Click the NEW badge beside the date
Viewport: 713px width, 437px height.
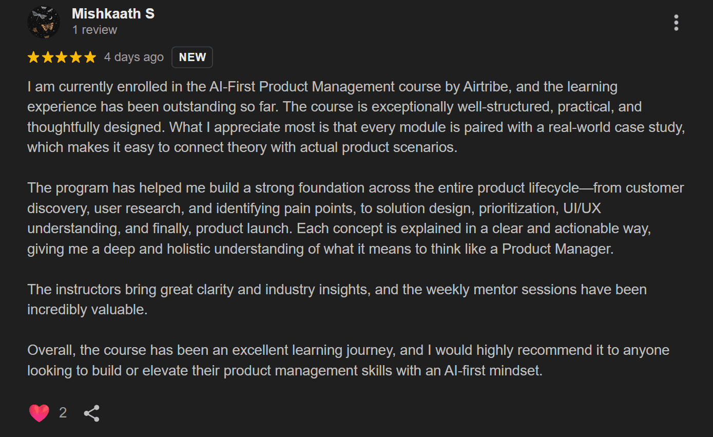pyautogui.click(x=192, y=58)
